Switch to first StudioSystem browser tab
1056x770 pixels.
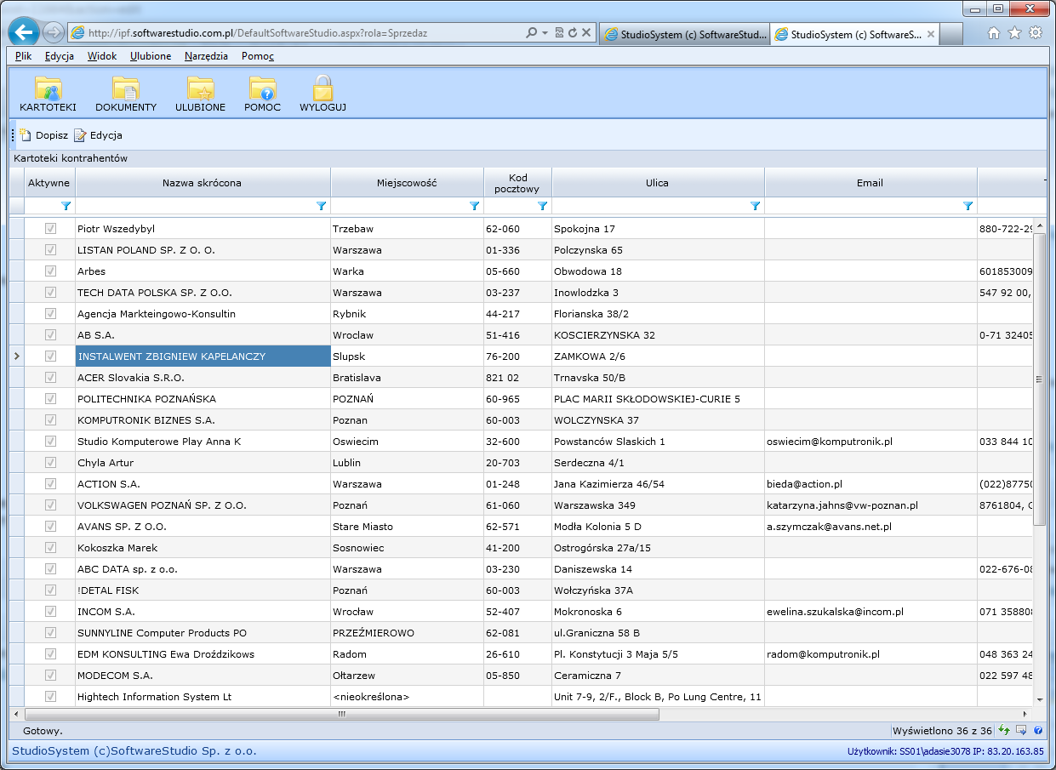tap(685, 35)
